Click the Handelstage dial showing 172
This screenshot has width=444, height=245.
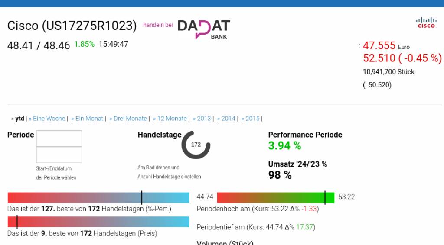coord(196,145)
